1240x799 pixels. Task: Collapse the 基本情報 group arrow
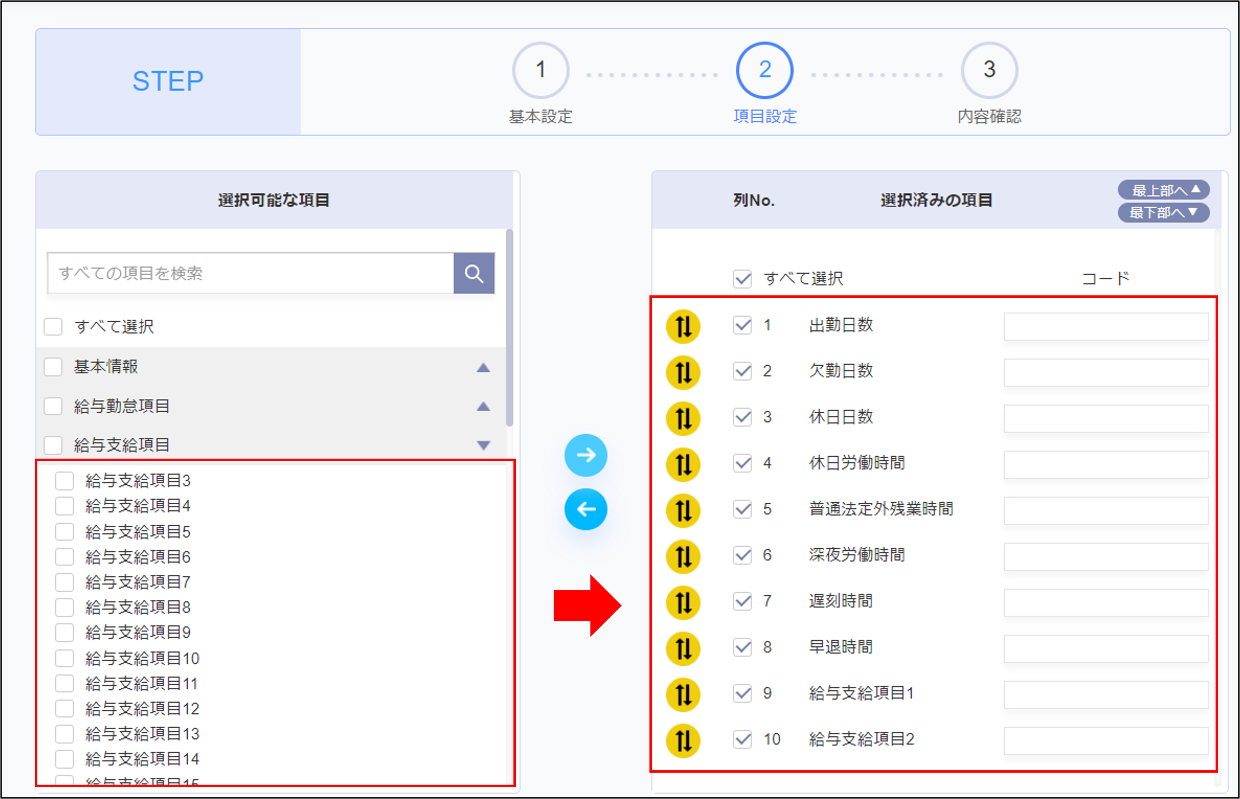coord(483,367)
